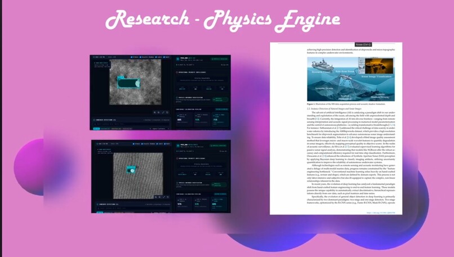Click green status button in lower dashboard header
454x257 pixels.
click(x=219, y=146)
